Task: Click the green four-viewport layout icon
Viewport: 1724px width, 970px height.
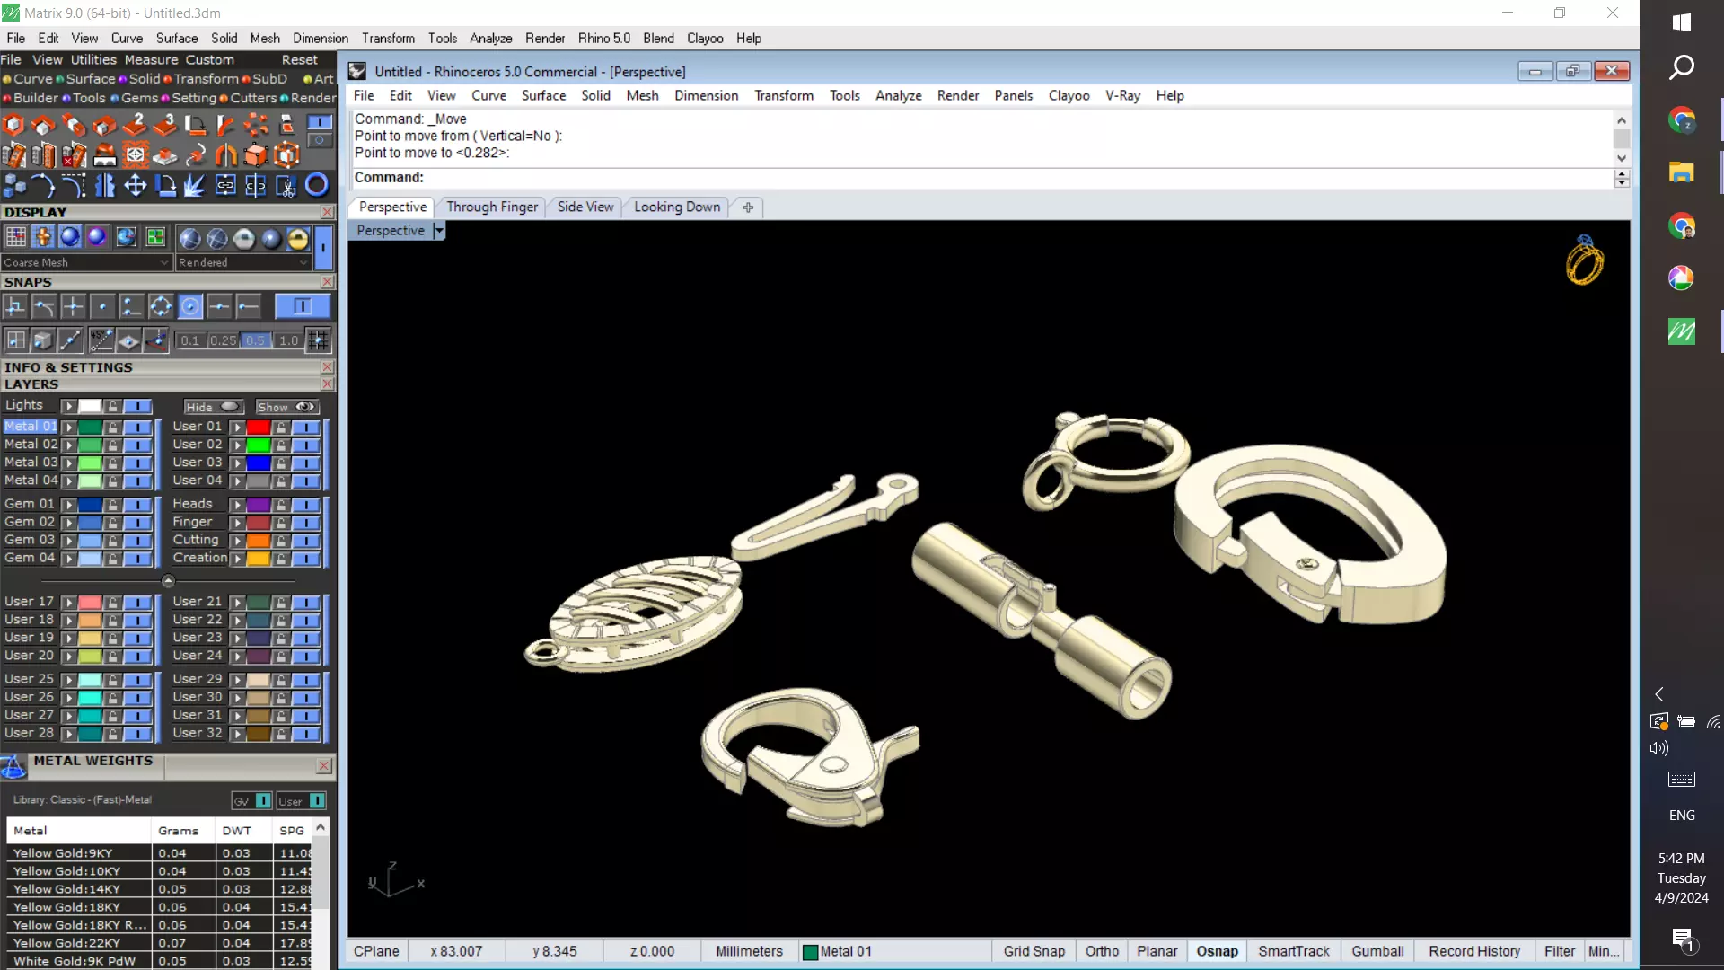Action: (x=155, y=237)
